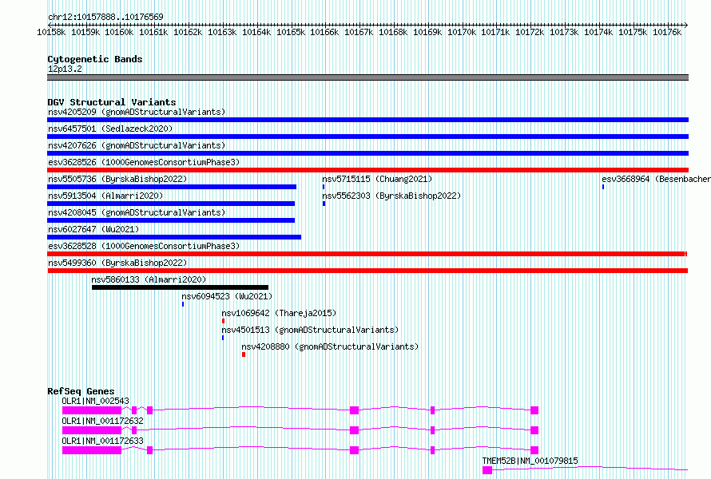This screenshot has height=479, width=711.
Task: Click the blue bar under nsv5913504
Action: coord(171,204)
